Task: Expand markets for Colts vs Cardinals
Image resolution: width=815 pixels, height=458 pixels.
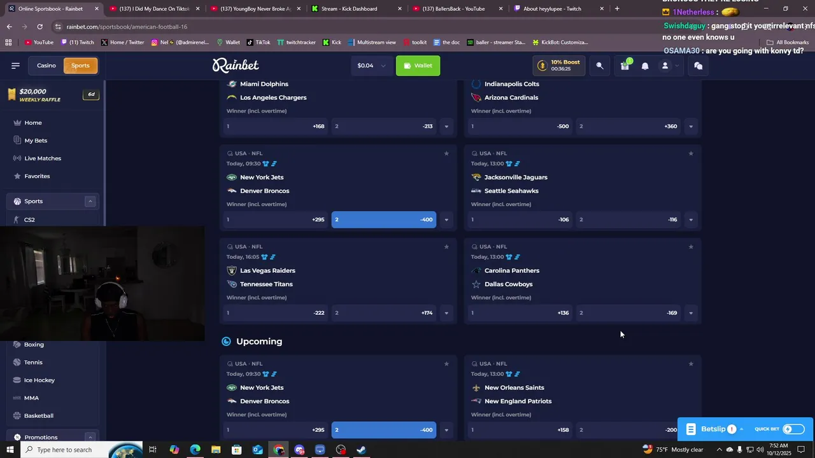Action: (x=691, y=127)
